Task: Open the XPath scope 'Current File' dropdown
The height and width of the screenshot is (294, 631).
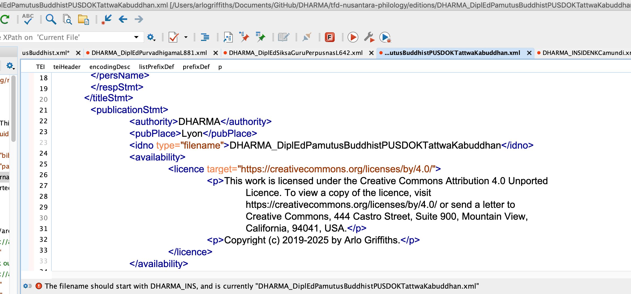Action: point(137,37)
